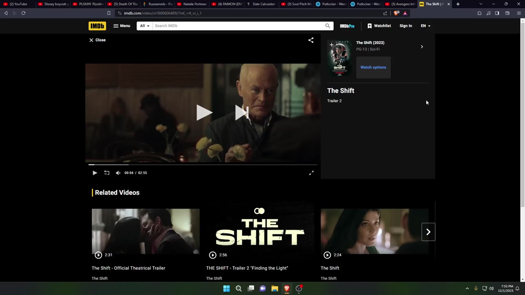Click the search magnifier icon

(328, 26)
